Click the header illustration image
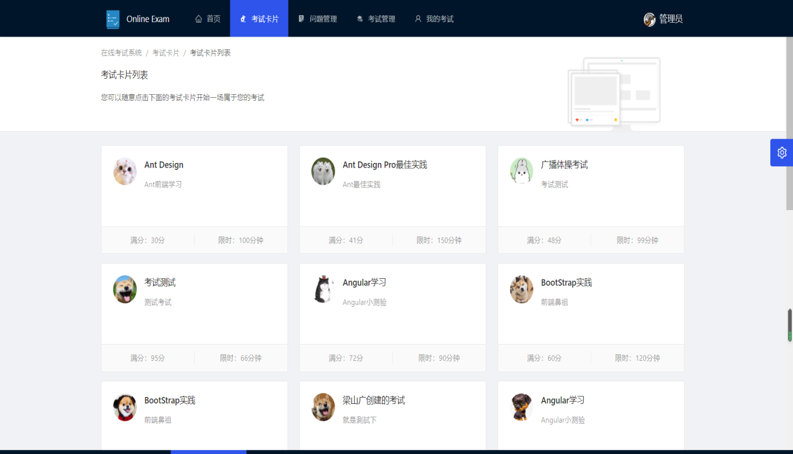 (614, 92)
